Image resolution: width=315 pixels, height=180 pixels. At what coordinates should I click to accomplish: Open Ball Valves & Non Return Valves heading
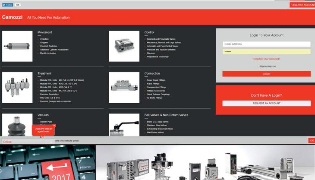point(166,115)
